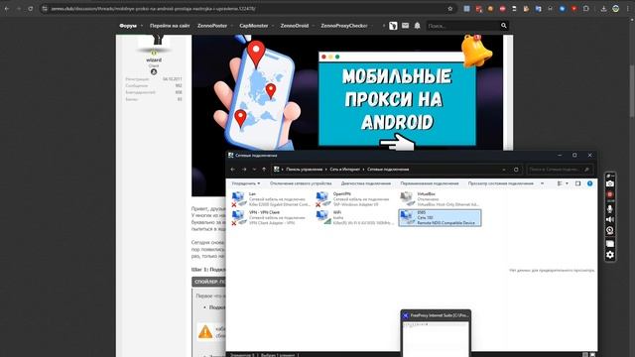Image resolution: width=635 pixels, height=357 pixels.
Task: Open the Форум menu in forum navigation
Action: click(x=128, y=26)
